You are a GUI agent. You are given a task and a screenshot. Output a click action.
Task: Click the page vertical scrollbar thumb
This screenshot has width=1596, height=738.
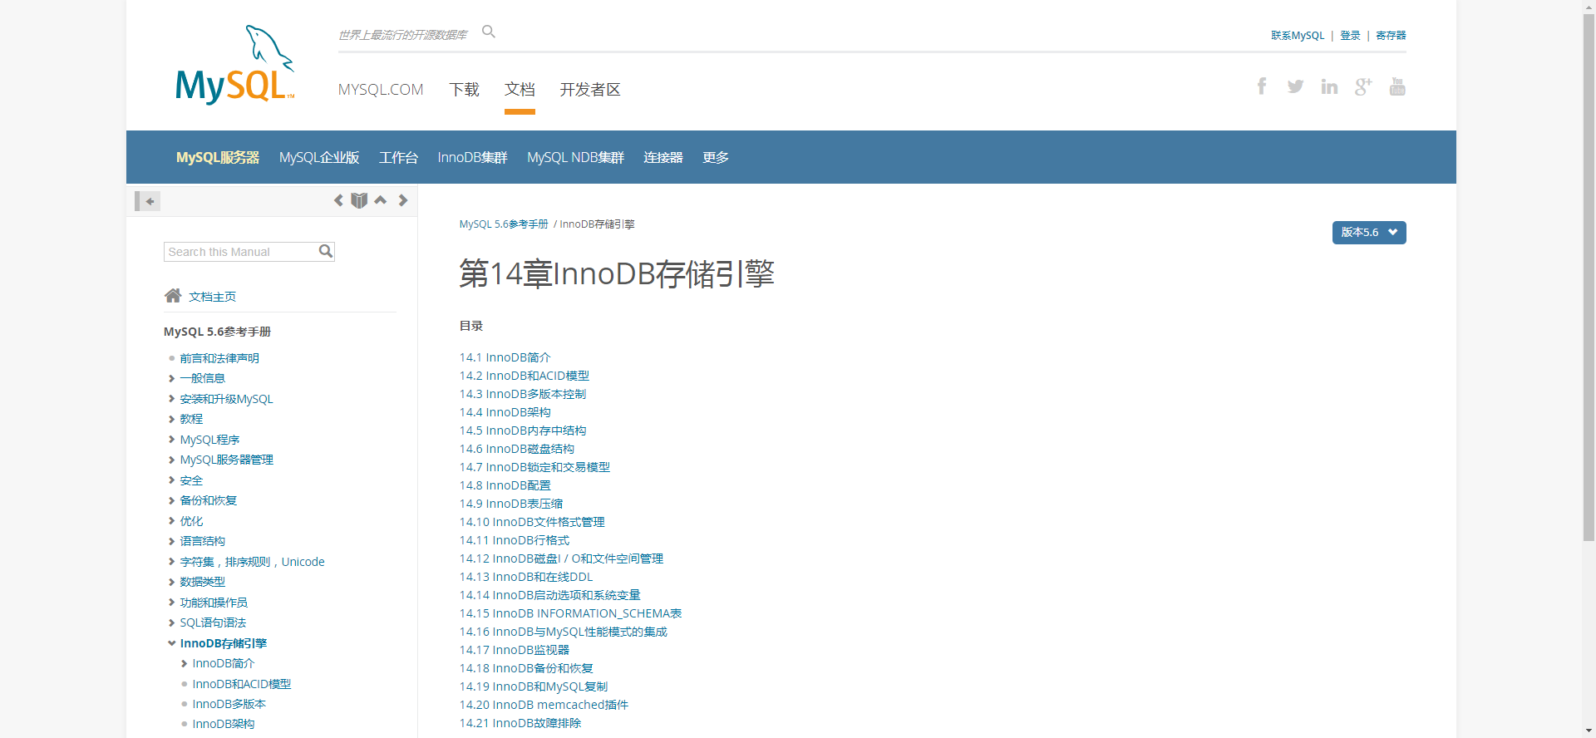point(1589,278)
